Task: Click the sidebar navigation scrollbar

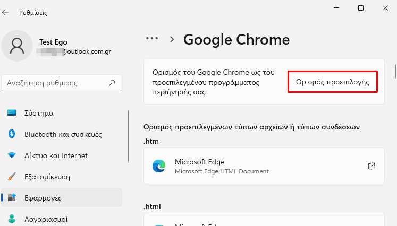Action: coord(128,136)
